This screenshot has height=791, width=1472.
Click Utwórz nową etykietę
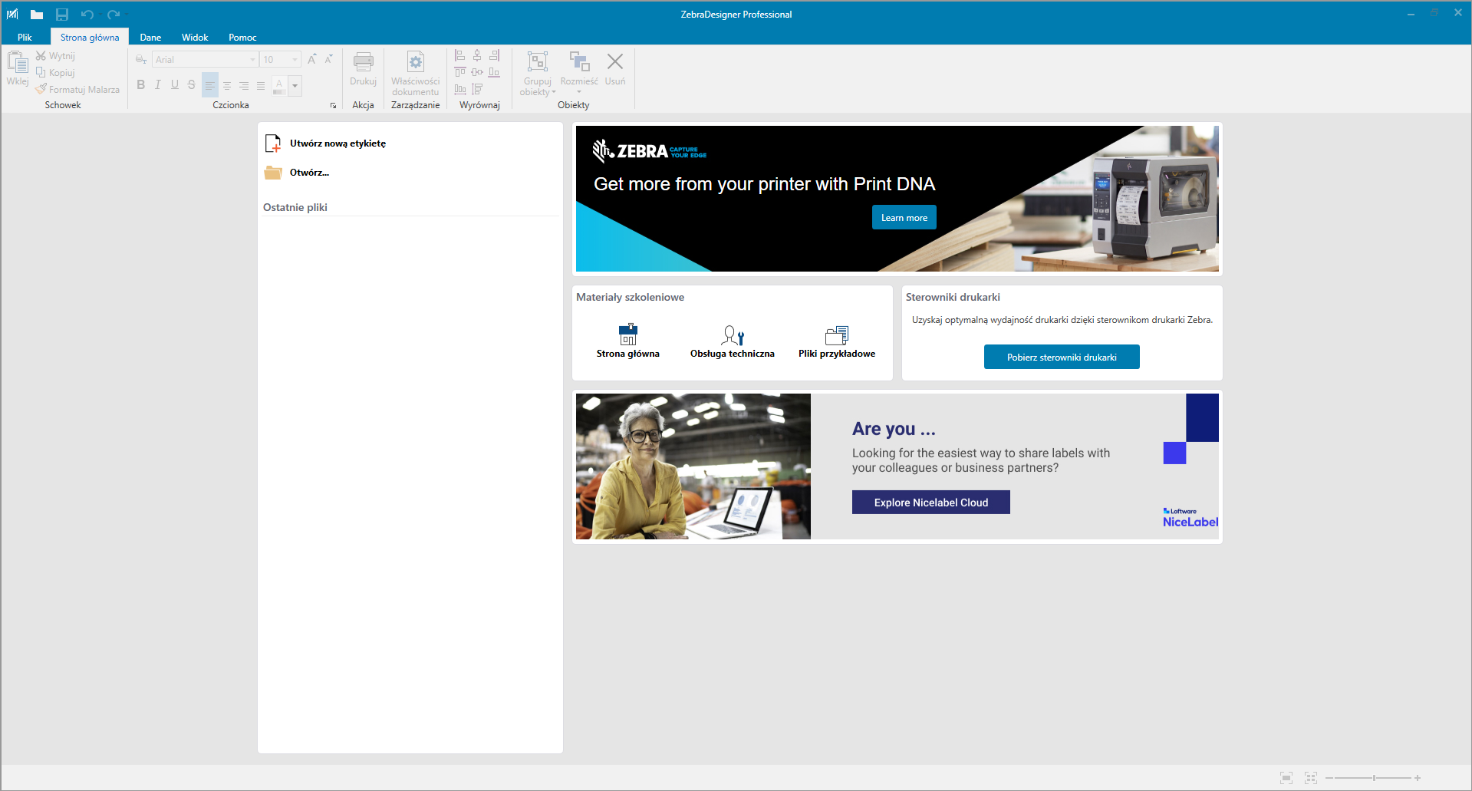click(325, 143)
